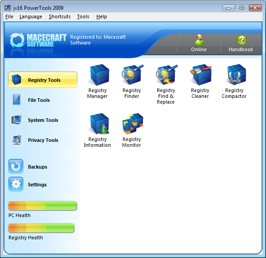The width and height of the screenshot is (266, 258).
Task: Click the jv16 PowerTools title bar icon
Action: 8,8
